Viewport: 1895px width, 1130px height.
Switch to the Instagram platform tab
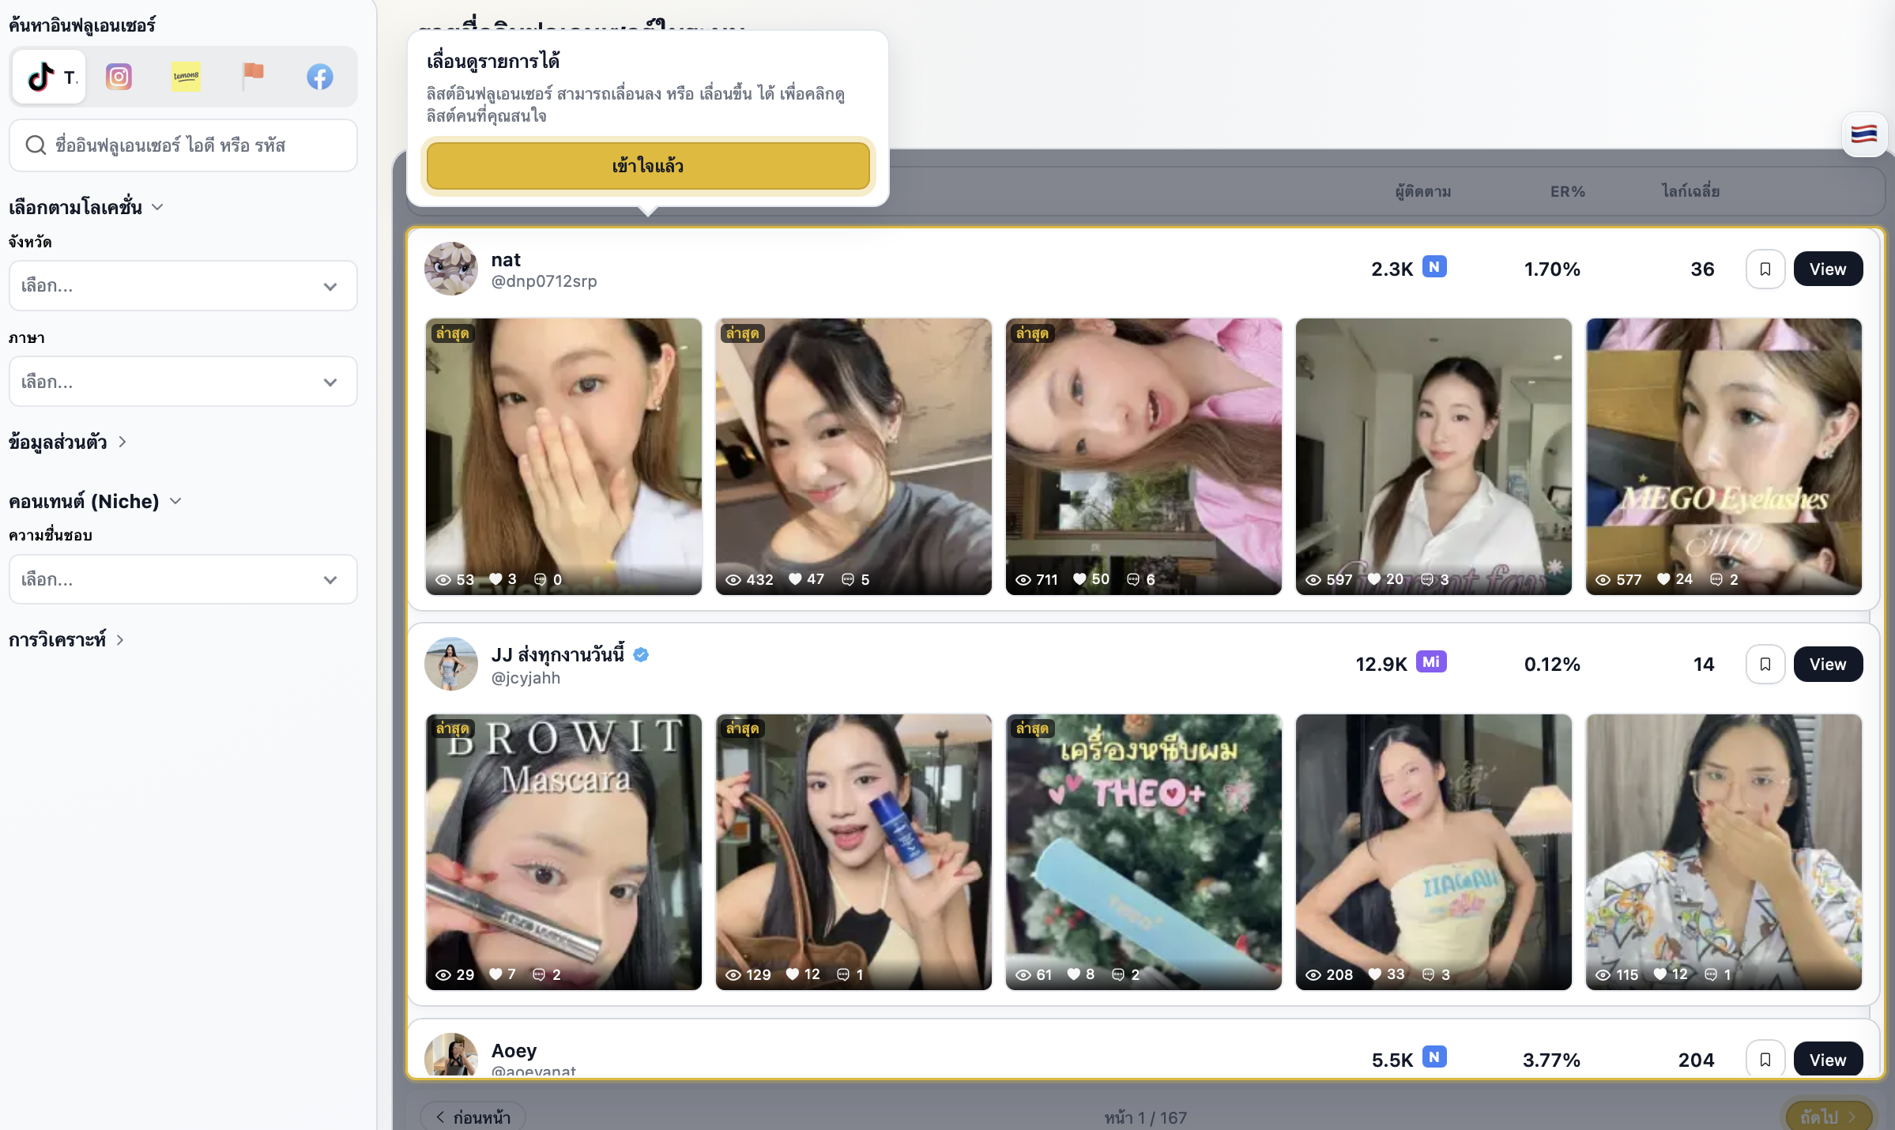tap(119, 77)
